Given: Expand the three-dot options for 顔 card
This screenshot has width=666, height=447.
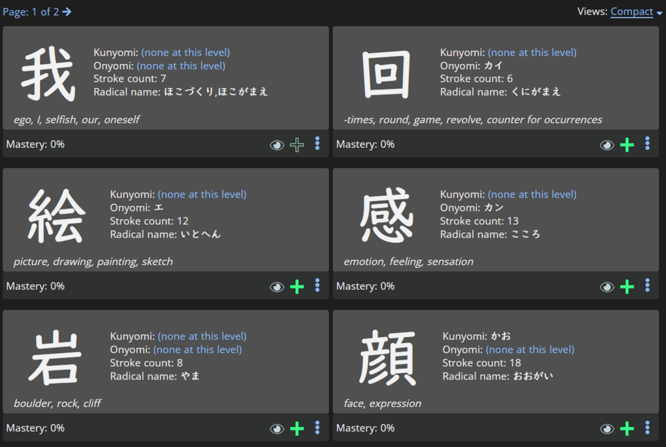Looking at the screenshot, I should pyautogui.click(x=647, y=428).
